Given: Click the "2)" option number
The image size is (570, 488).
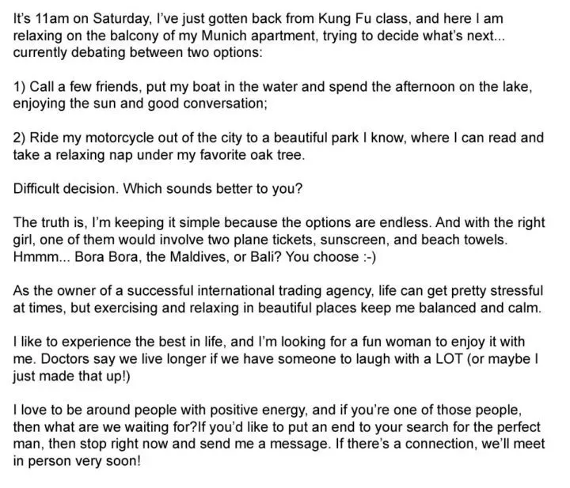Looking at the screenshot, I should [x=22, y=138].
